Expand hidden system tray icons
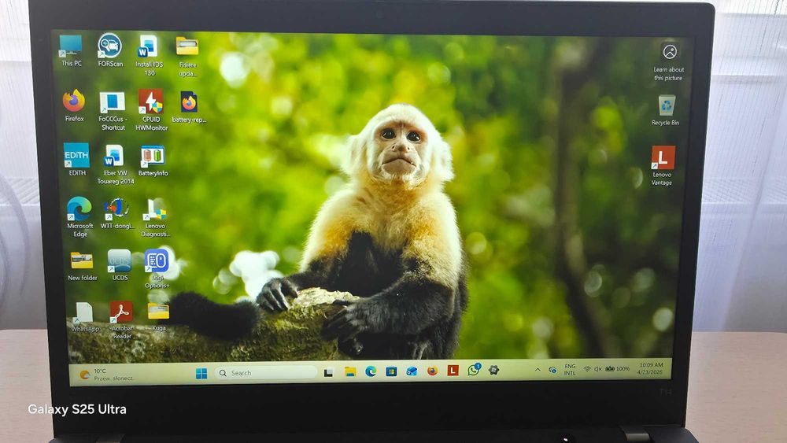Image resolution: width=787 pixels, height=443 pixels. click(538, 370)
